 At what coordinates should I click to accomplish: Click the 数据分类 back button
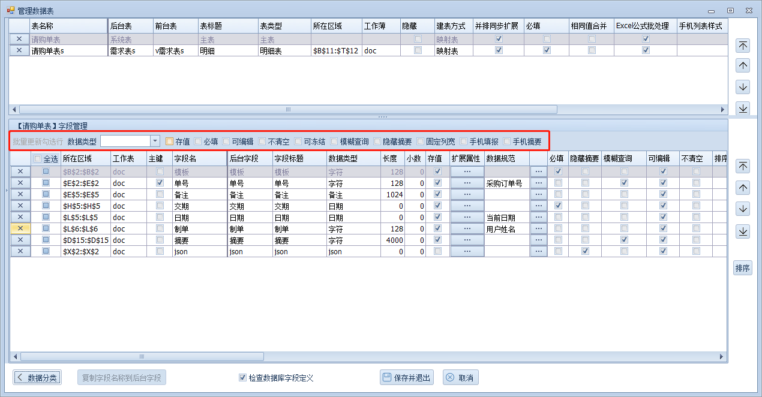pos(37,378)
